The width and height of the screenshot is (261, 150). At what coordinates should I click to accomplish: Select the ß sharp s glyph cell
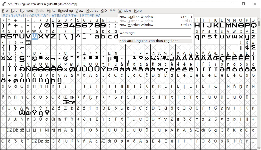click(x=116, y=69)
